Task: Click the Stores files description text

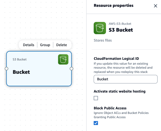Action: pos(103,40)
